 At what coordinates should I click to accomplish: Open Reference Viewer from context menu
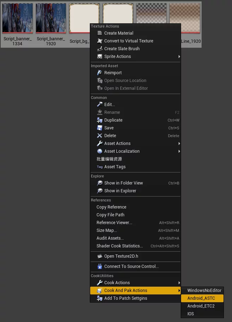click(x=114, y=223)
